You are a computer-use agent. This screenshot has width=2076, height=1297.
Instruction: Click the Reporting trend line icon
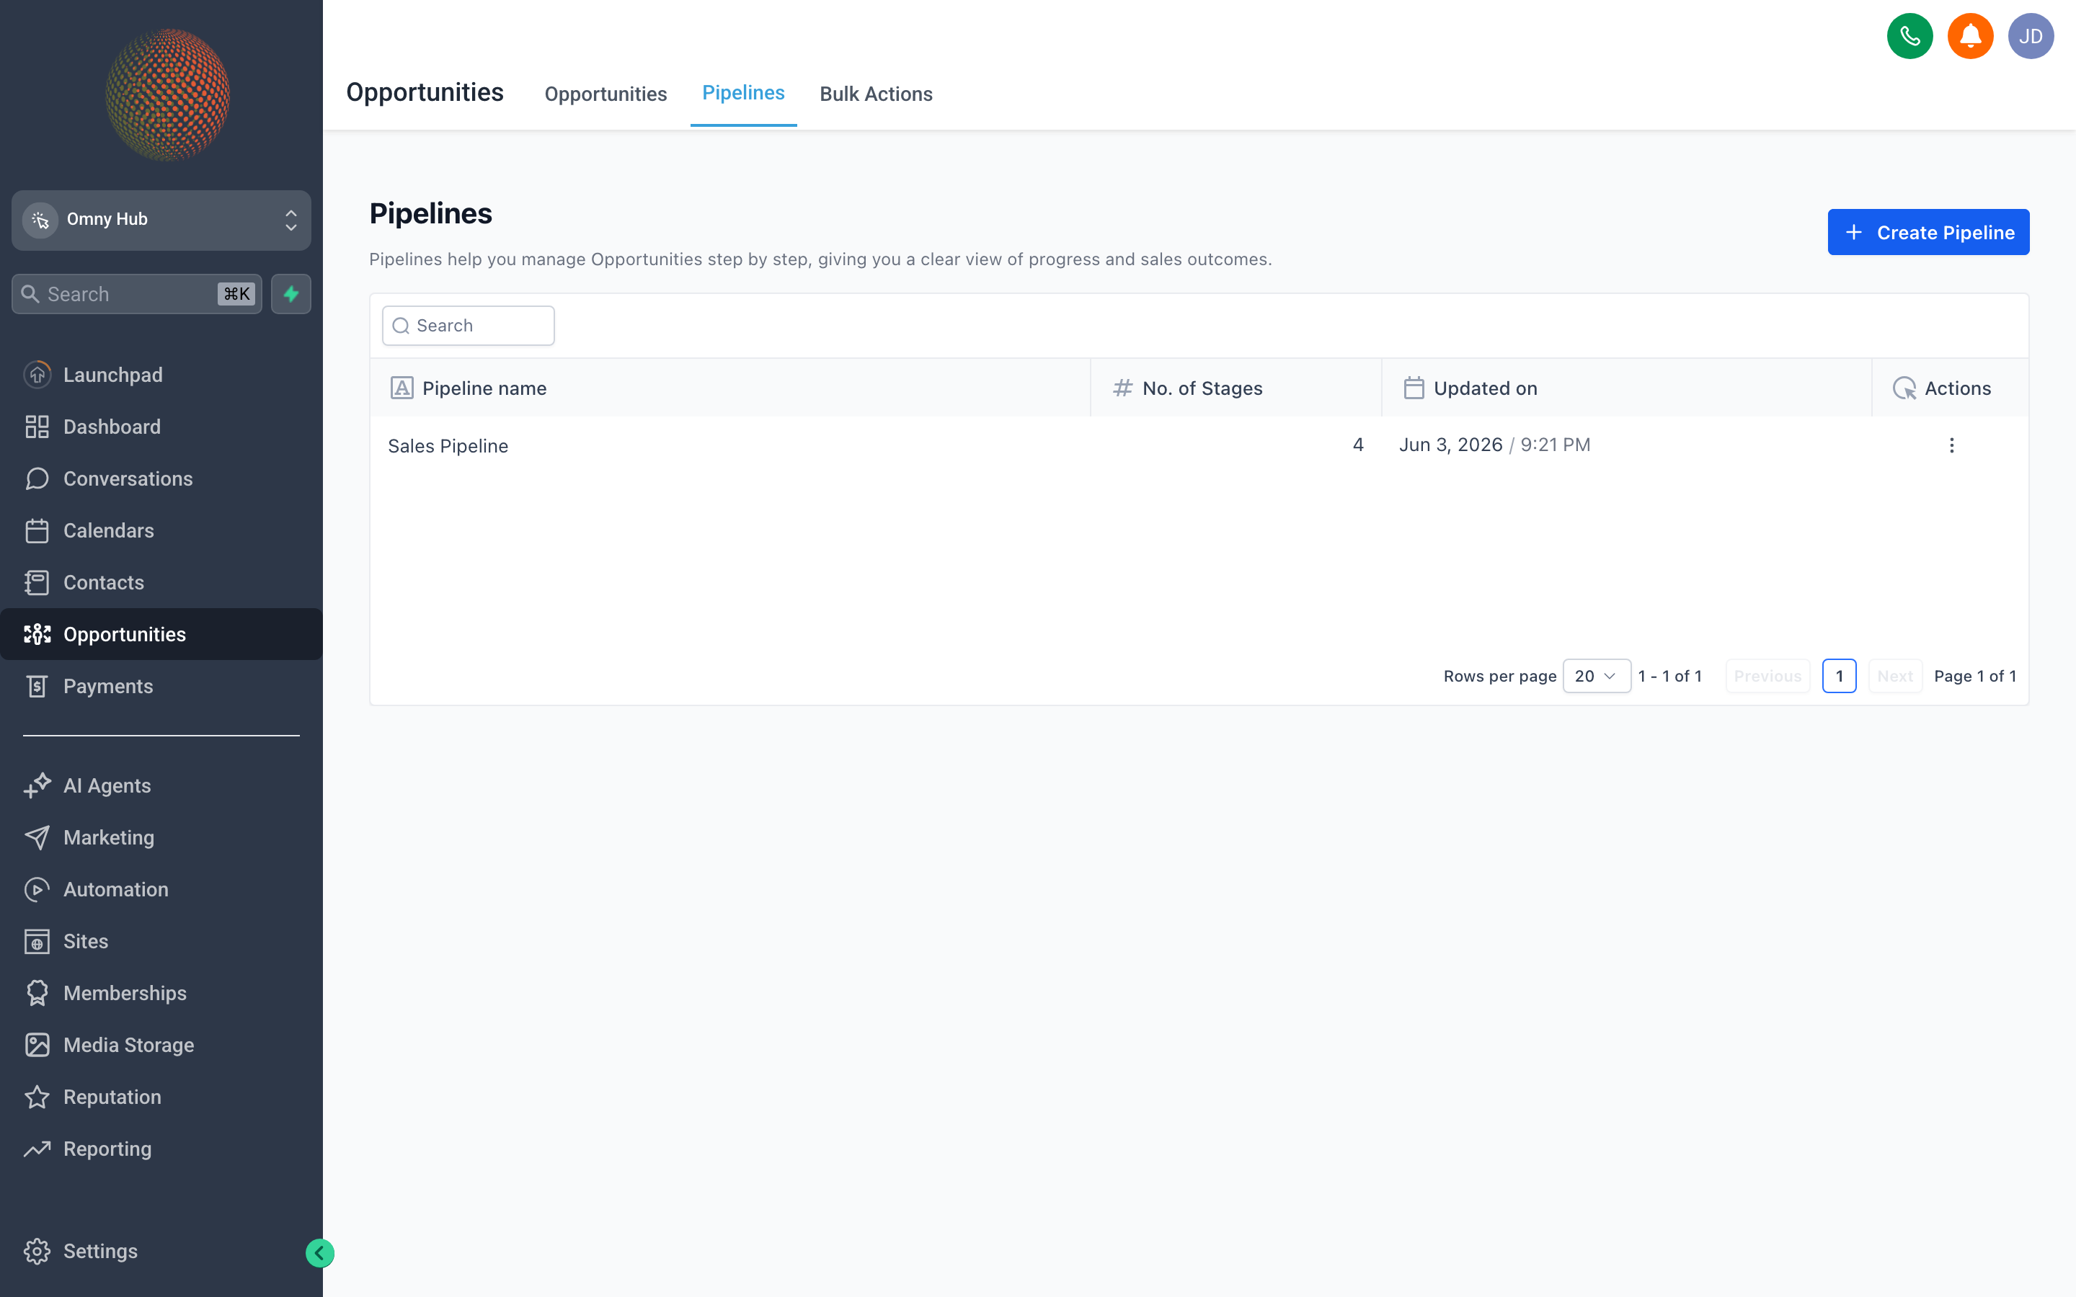click(x=37, y=1149)
